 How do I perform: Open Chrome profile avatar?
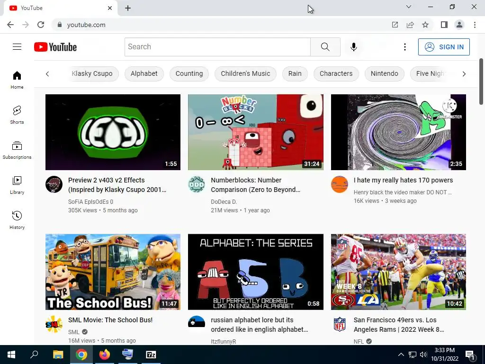point(459,25)
